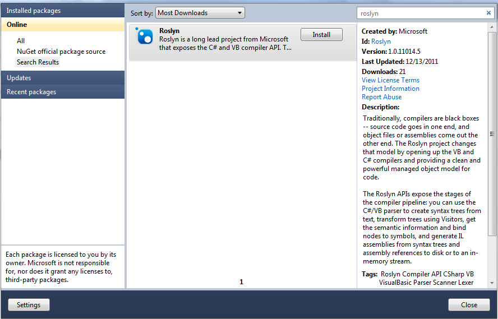Screen dimensions: 498x319
Task: Open the Settings dialog
Action: click(29, 305)
